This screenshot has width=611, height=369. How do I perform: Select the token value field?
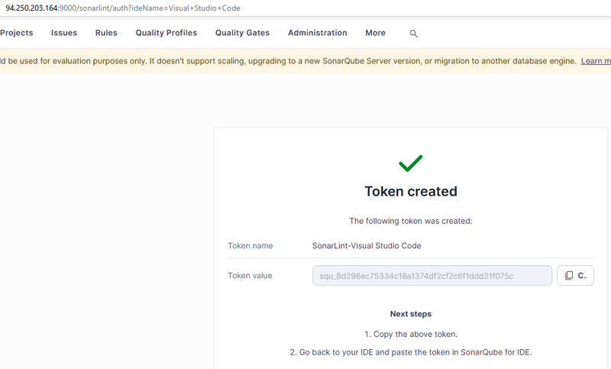pyautogui.click(x=432, y=276)
